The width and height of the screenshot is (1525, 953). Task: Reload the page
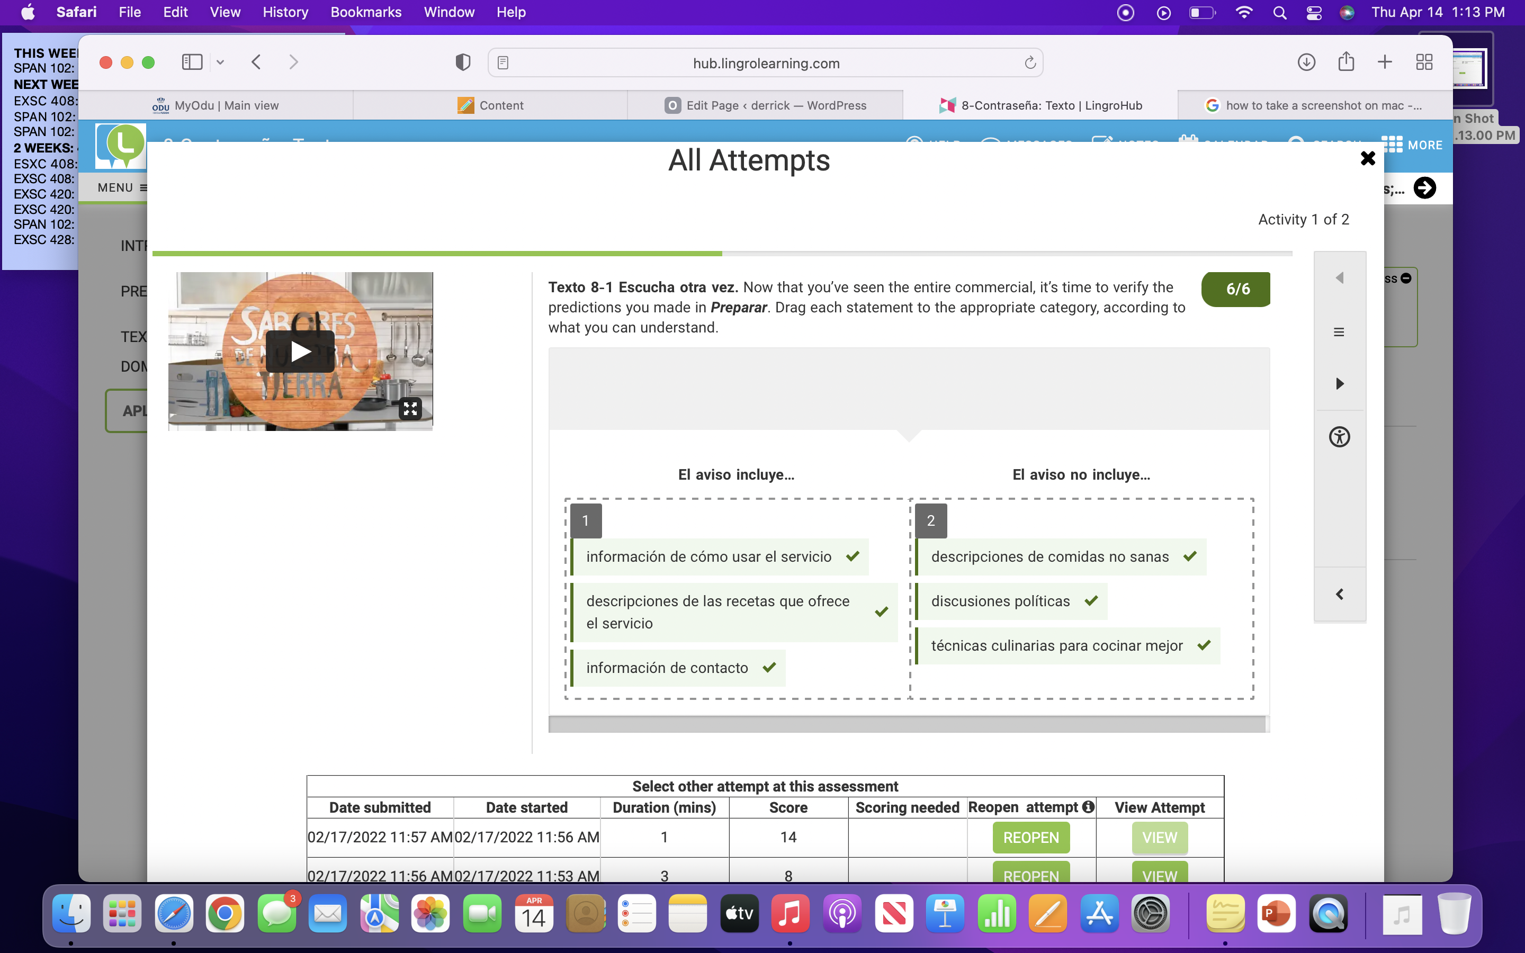[x=1030, y=62]
